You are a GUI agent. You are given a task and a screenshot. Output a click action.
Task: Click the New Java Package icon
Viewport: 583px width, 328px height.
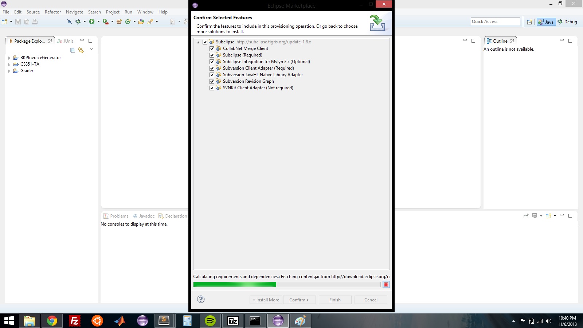tap(119, 22)
